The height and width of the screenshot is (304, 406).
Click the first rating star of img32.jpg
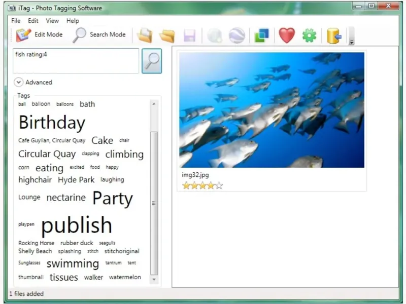(x=186, y=185)
